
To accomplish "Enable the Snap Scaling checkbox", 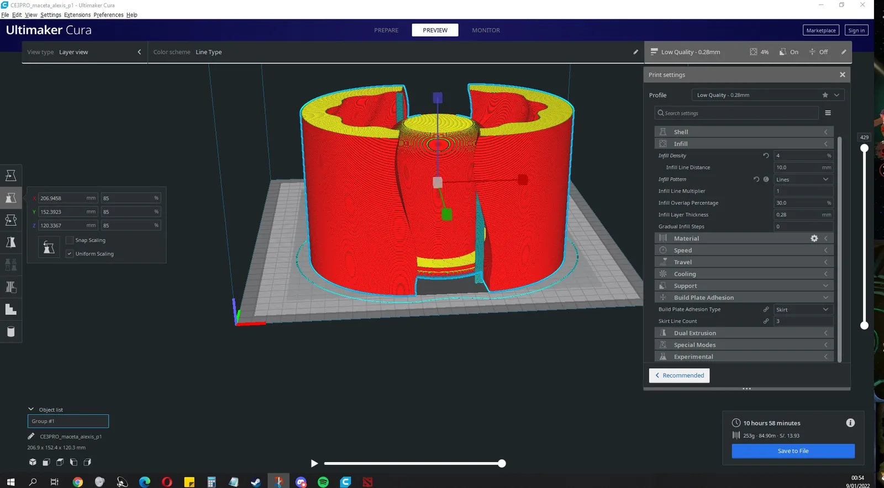I will point(70,240).
